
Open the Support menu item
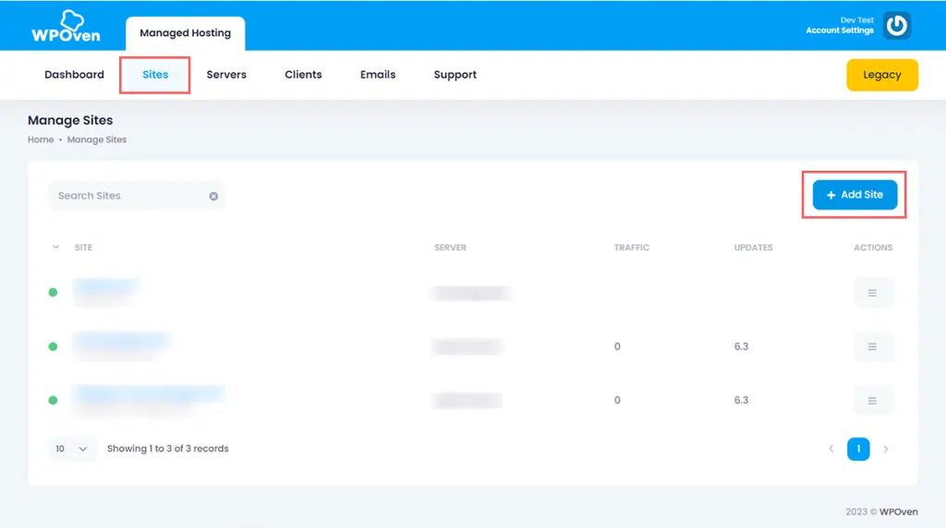pyautogui.click(x=455, y=75)
